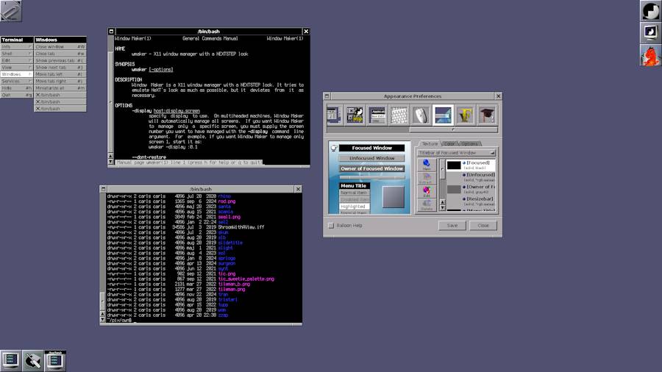662x372 pixels.
Task: Expand the View submenu in Terminal menu
Action: (16, 67)
